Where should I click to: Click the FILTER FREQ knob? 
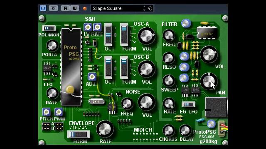(169, 36)
